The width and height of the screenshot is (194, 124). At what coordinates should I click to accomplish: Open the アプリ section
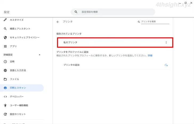click(x=13, y=46)
